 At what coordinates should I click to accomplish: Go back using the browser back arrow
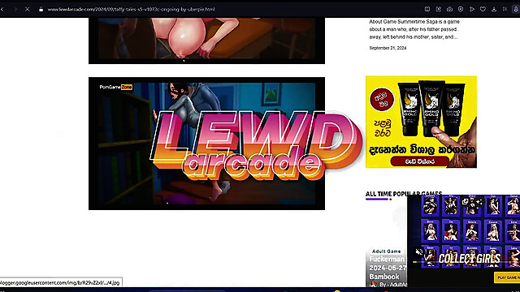click(x=2, y=9)
